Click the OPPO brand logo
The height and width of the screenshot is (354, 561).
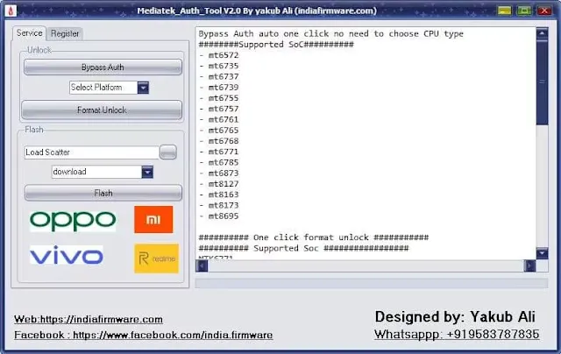point(73,221)
